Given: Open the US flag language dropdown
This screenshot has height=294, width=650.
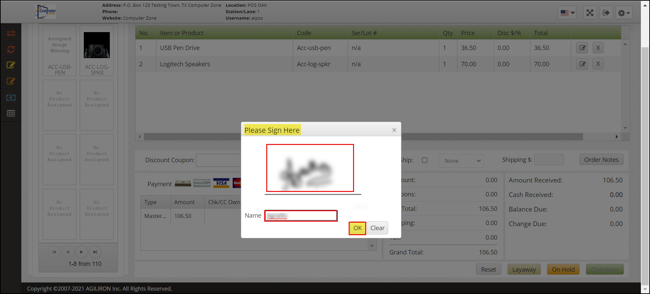Looking at the screenshot, I should pyautogui.click(x=567, y=13).
